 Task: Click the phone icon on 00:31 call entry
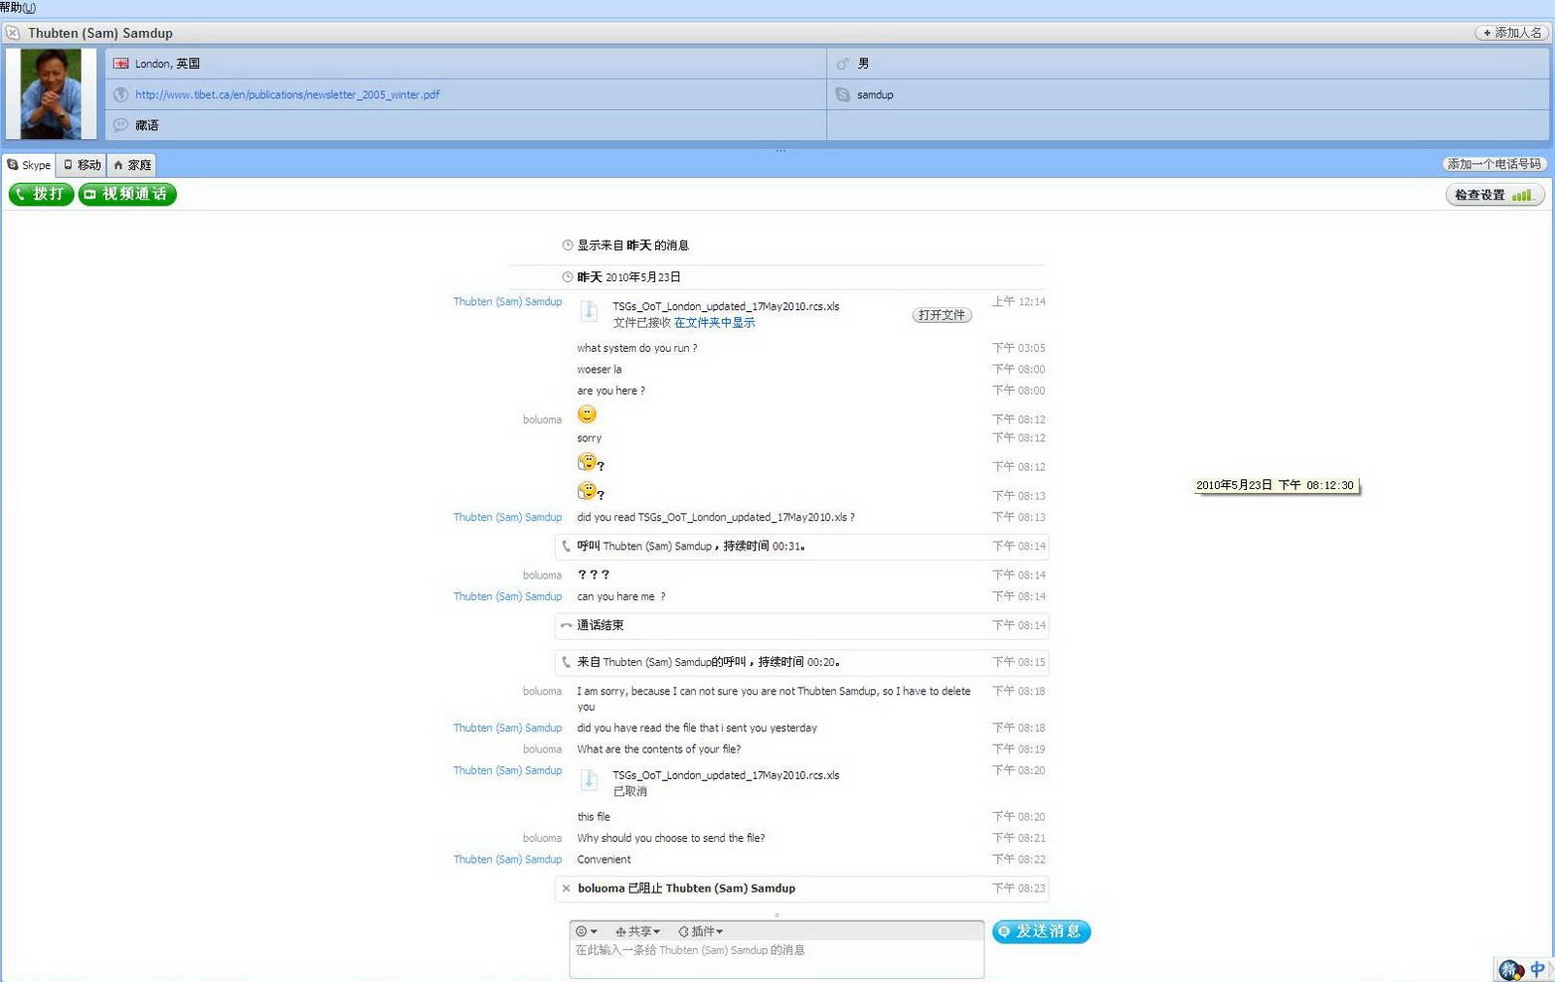(x=567, y=546)
